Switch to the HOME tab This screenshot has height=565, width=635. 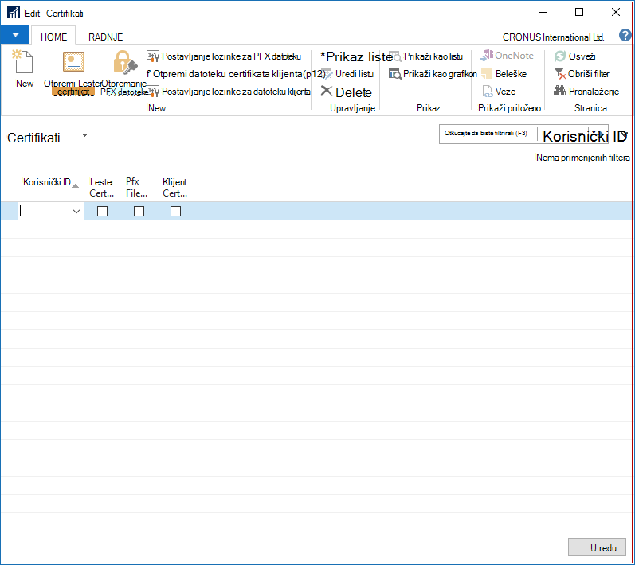click(x=53, y=37)
